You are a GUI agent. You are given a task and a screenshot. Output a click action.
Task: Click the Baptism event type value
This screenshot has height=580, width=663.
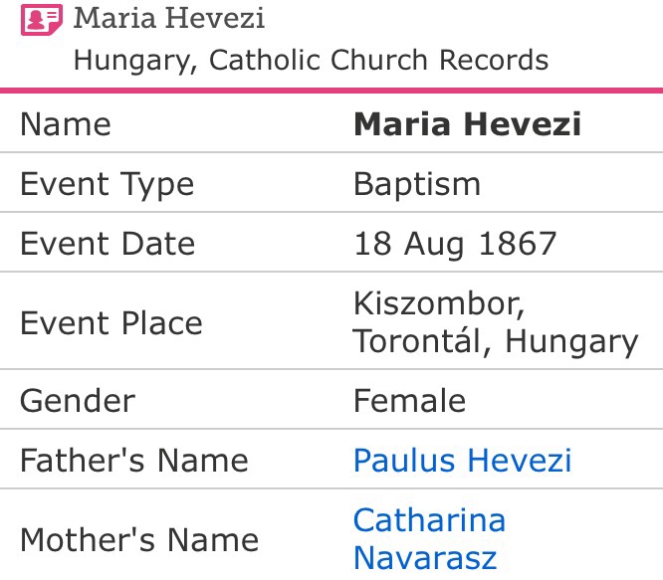417,184
